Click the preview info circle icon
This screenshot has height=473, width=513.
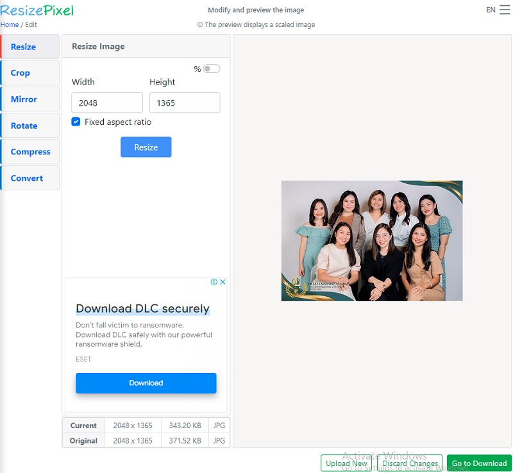tap(200, 25)
